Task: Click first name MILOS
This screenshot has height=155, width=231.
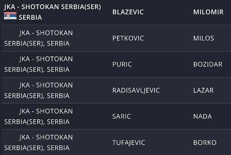Action: [203, 38]
